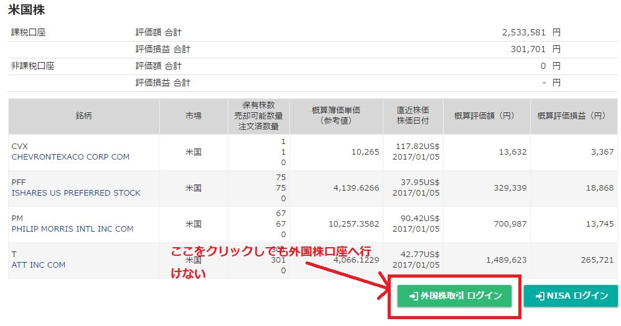Select ATT profit 265,721
The width and height of the screenshot is (621, 326).
click(597, 260)
